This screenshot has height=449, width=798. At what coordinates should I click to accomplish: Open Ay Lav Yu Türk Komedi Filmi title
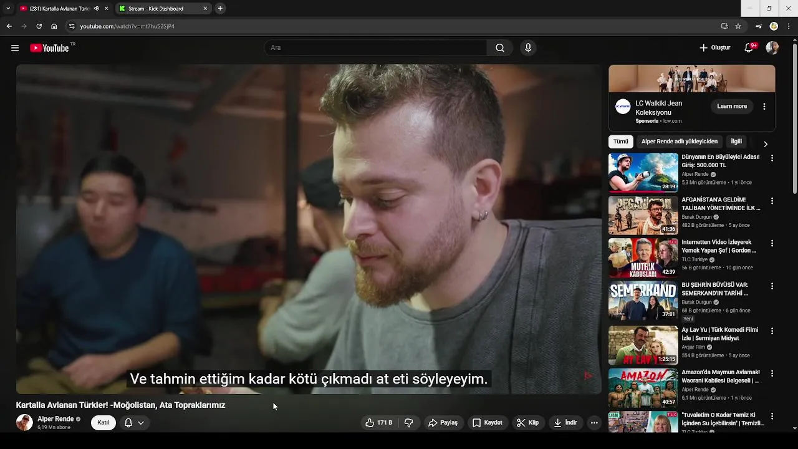pos(720,334)
